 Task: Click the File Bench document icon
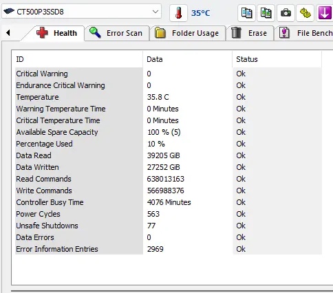tap(284, 33)
